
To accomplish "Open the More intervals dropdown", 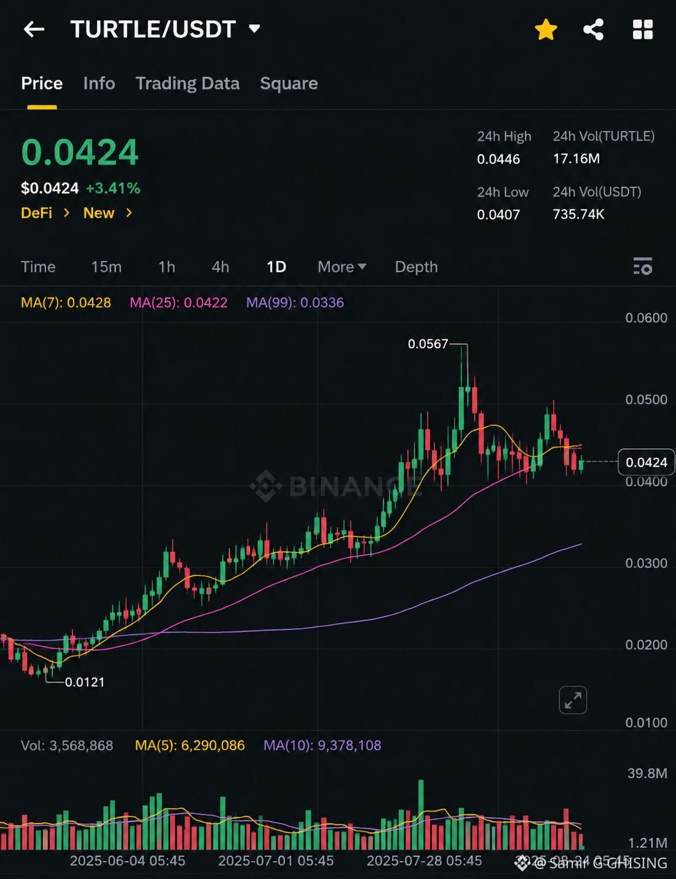I will (342, 267).
